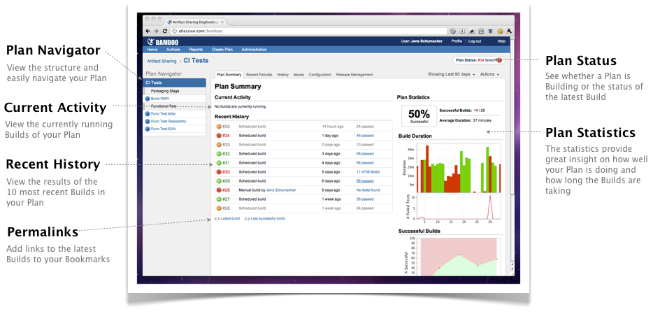Viewport: 653px width, 314px height.
Task: Click the browser address bar
Action: click(308, 31)
